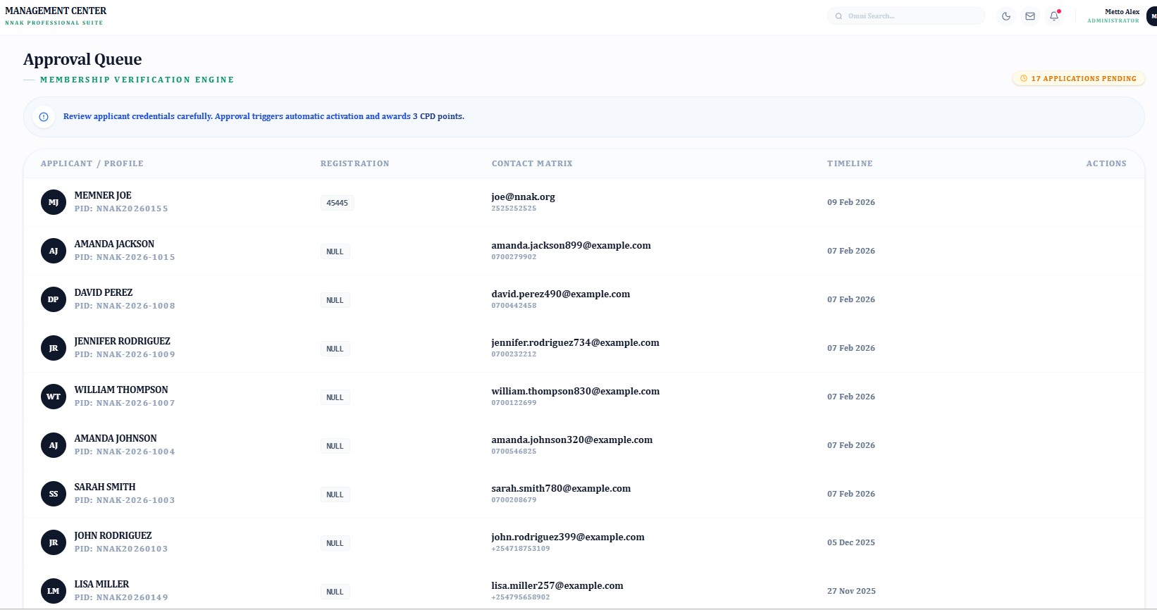Click the search magnifier icon
This screenshot has height=610, width=1157.
tap(839, 16)
